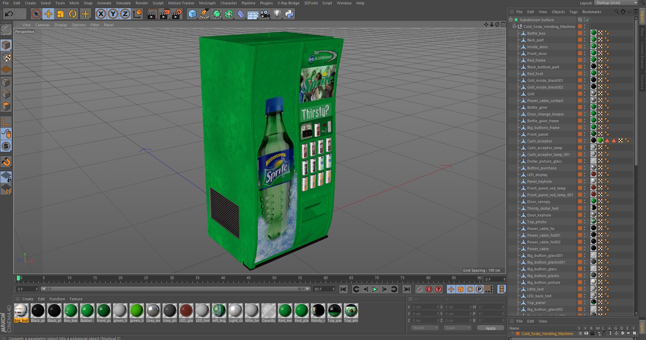Add a Subdivision Surface generator

pyautogui.click(x=217, y=14)
